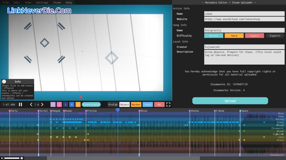This screenshot has width=286, height=160.
Task: Switch to layer 2 button
Action: (59, 104)
